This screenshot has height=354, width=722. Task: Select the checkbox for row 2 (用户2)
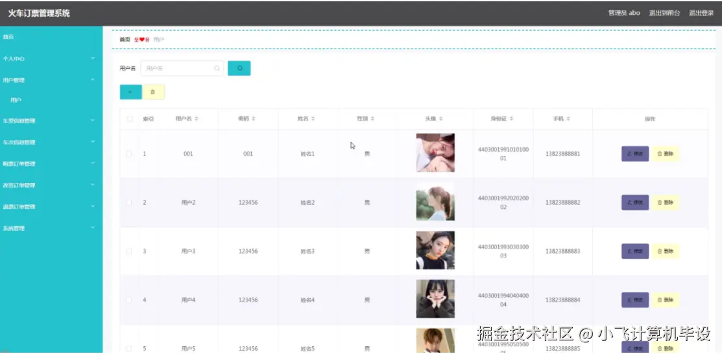[129, 202]
